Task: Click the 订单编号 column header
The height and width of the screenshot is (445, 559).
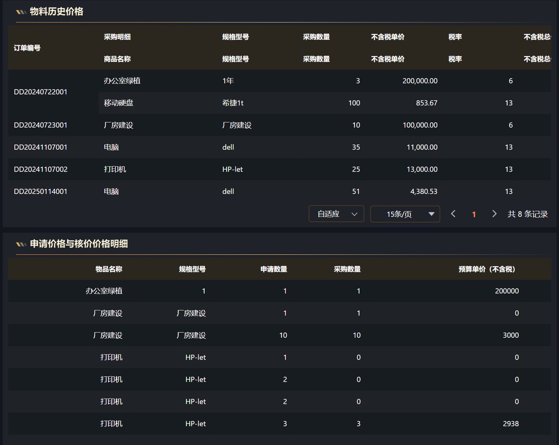Action: tap(27, 48)
